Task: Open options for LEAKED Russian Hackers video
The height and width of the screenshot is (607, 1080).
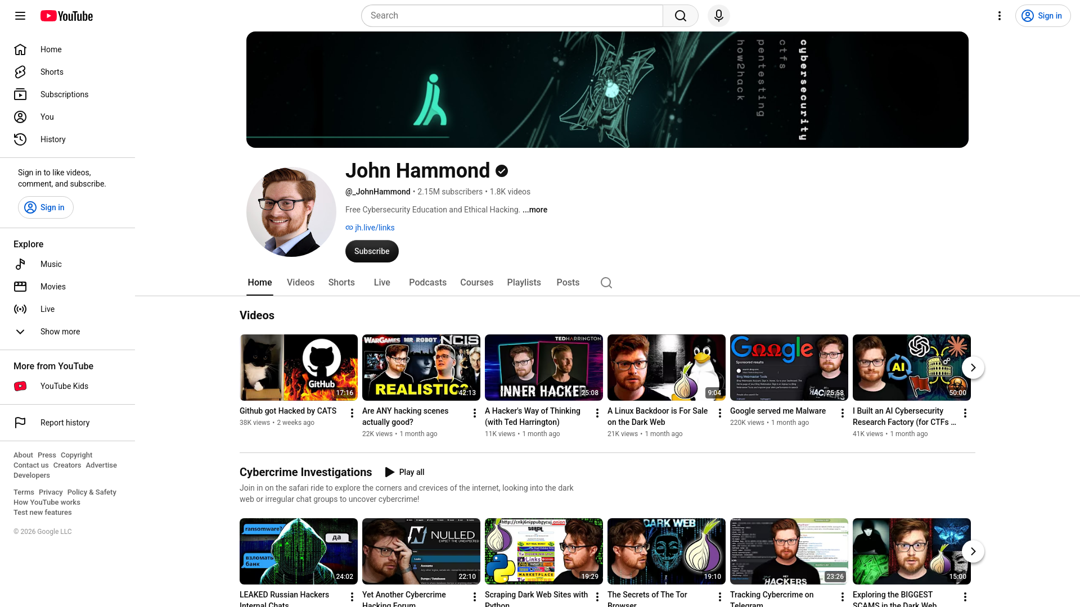Action: point(352,597)
